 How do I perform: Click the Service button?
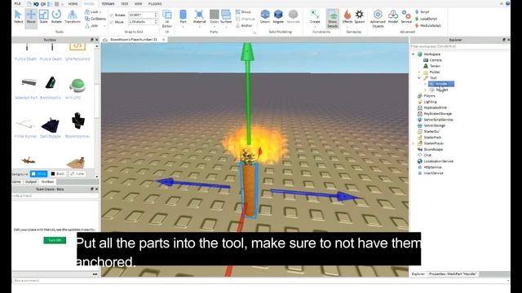coord(406,16)
